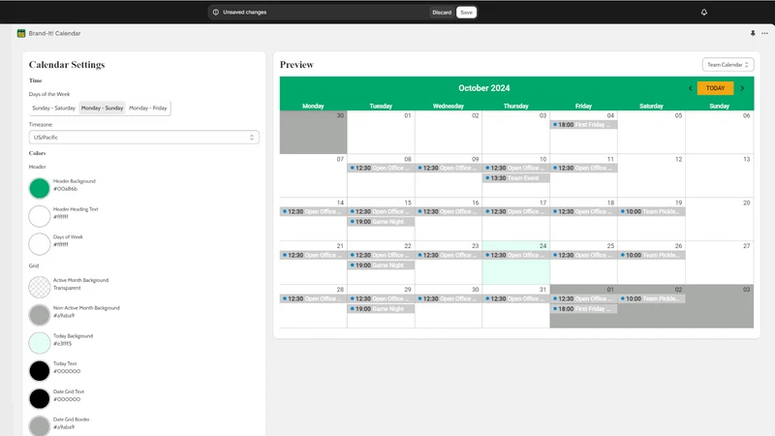Open 10:00 Team Pickle event on the 19th

pyautogui.click(x=651, y=211)
